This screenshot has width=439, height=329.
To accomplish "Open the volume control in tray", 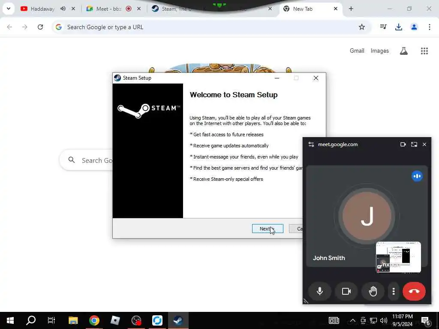I will click(x=384, y=320).
